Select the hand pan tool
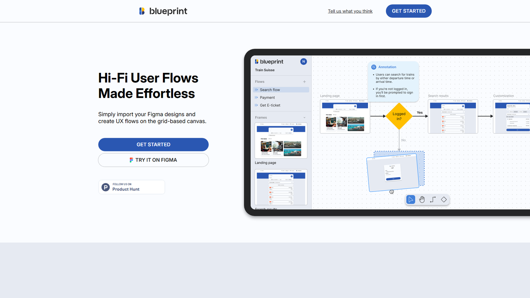The width and height of the screenshot is (530, 298). [422, 200]
